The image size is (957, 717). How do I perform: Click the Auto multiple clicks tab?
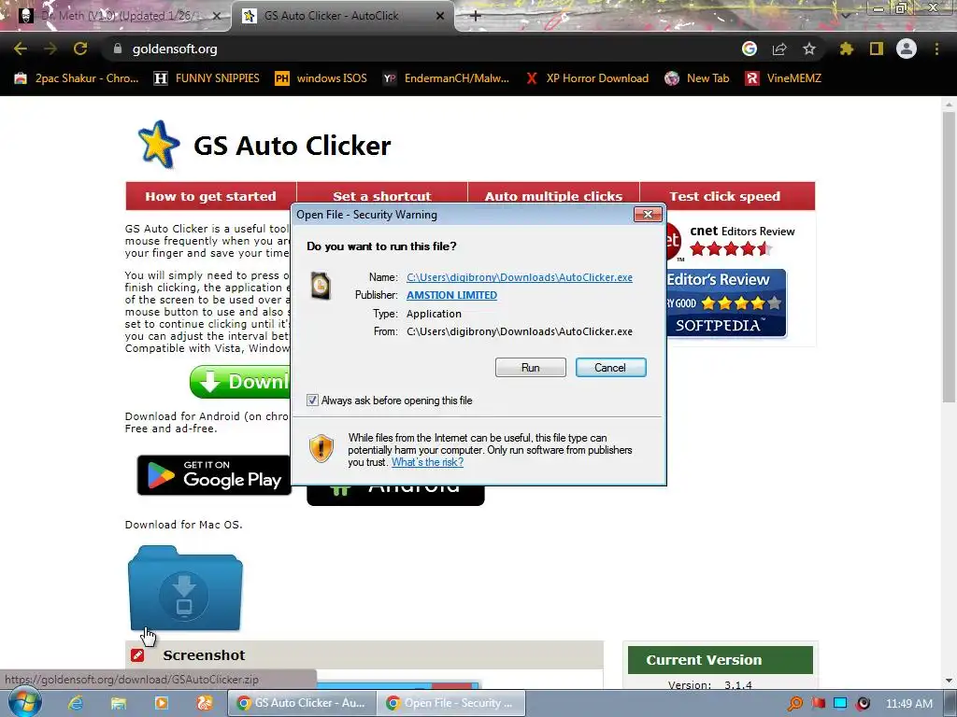click(553, 194)
